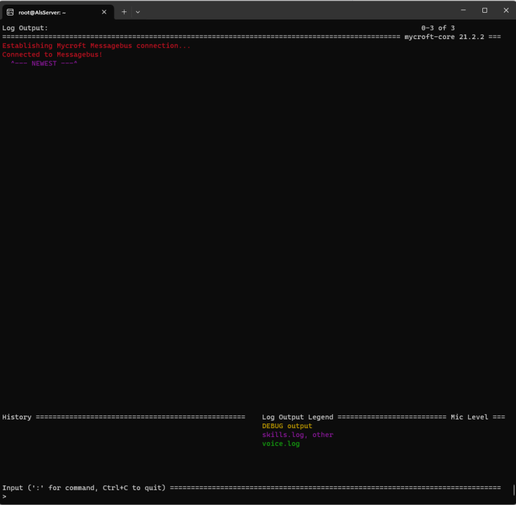Screen dimensions: 516x505
Task: Click 'Connected to Messagebus!' log line
Action: pyautogui.click(x=53, y=55)
